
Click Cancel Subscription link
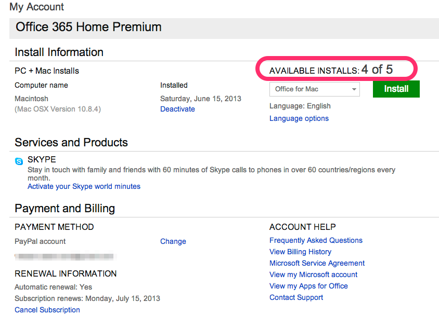point(47,310)
